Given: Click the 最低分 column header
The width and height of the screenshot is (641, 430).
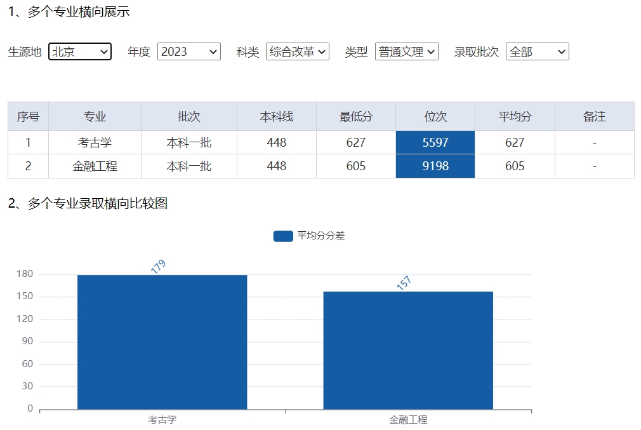Looking at the screenshot, I should 356,117.
